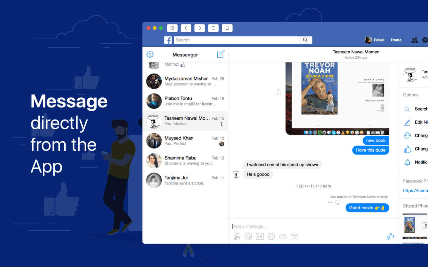
Task: Click the 'He's goood' message
Action: point(258,174)
